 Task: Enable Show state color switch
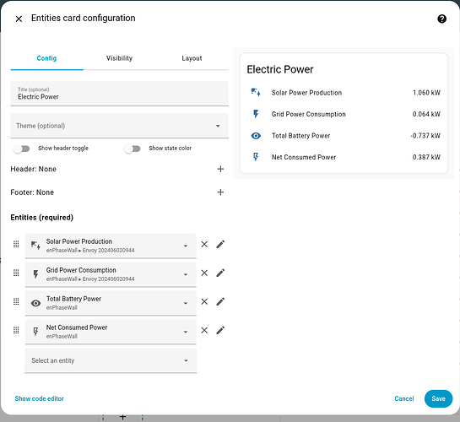pos(133,149)
